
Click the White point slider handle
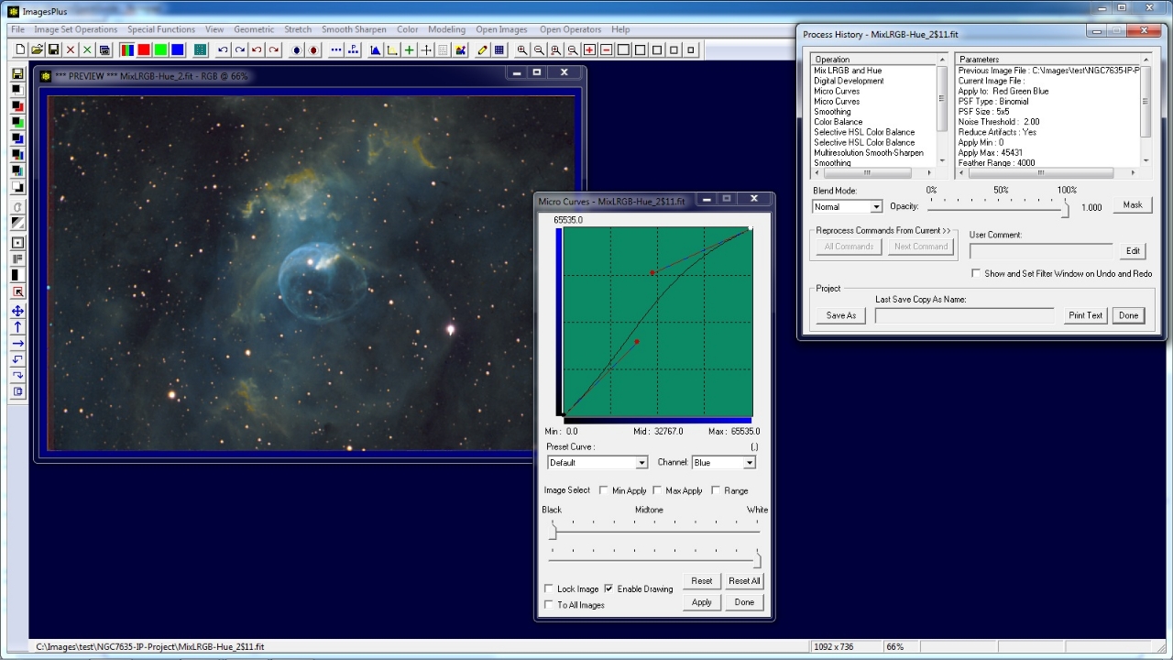point(757,559)
